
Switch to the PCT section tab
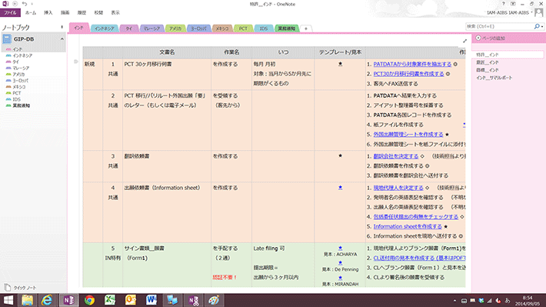243,28
